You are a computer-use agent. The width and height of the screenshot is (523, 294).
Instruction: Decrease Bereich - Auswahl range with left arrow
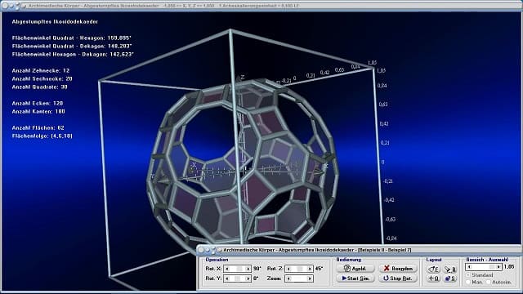click(469, 267)
